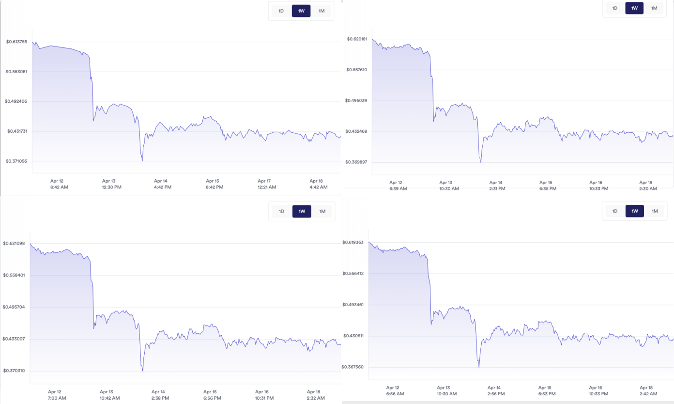Set the $0.619363 chart to 1D

coord(615,211)
